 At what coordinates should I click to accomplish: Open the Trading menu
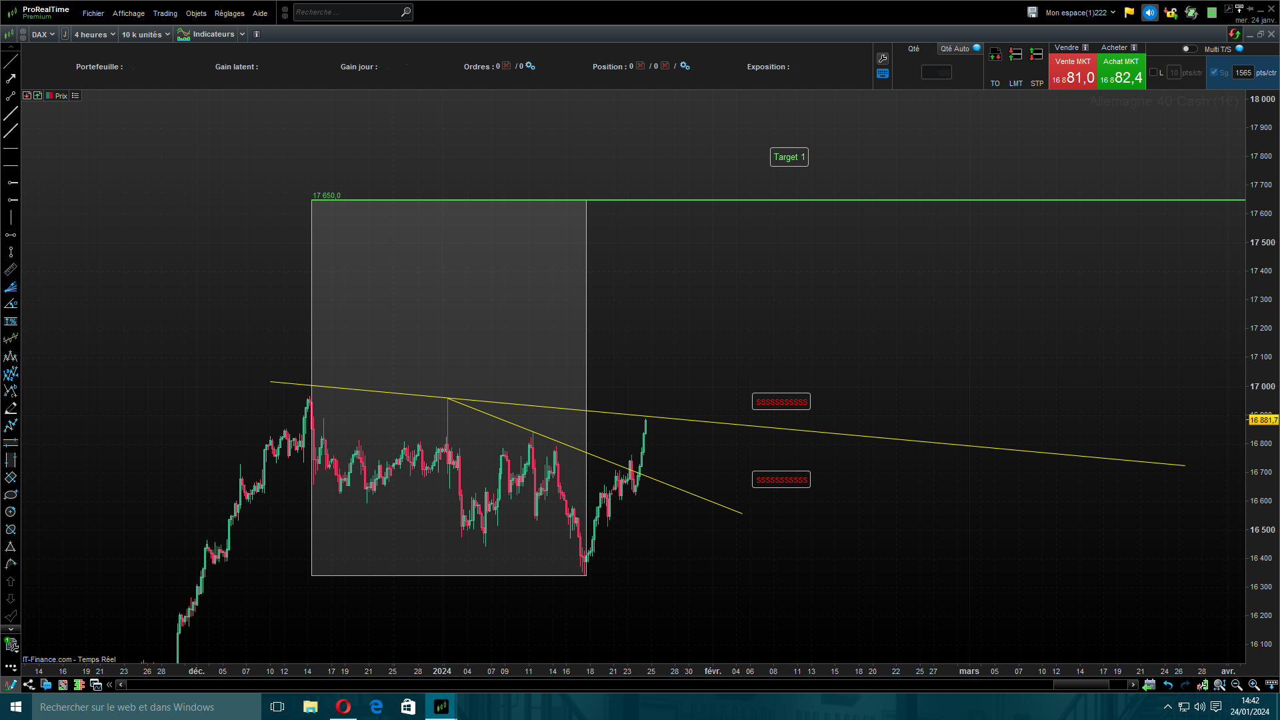(x=165, y=13)
